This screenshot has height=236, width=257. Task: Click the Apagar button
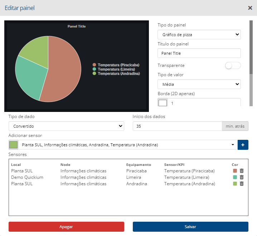[x=66, y=227]
